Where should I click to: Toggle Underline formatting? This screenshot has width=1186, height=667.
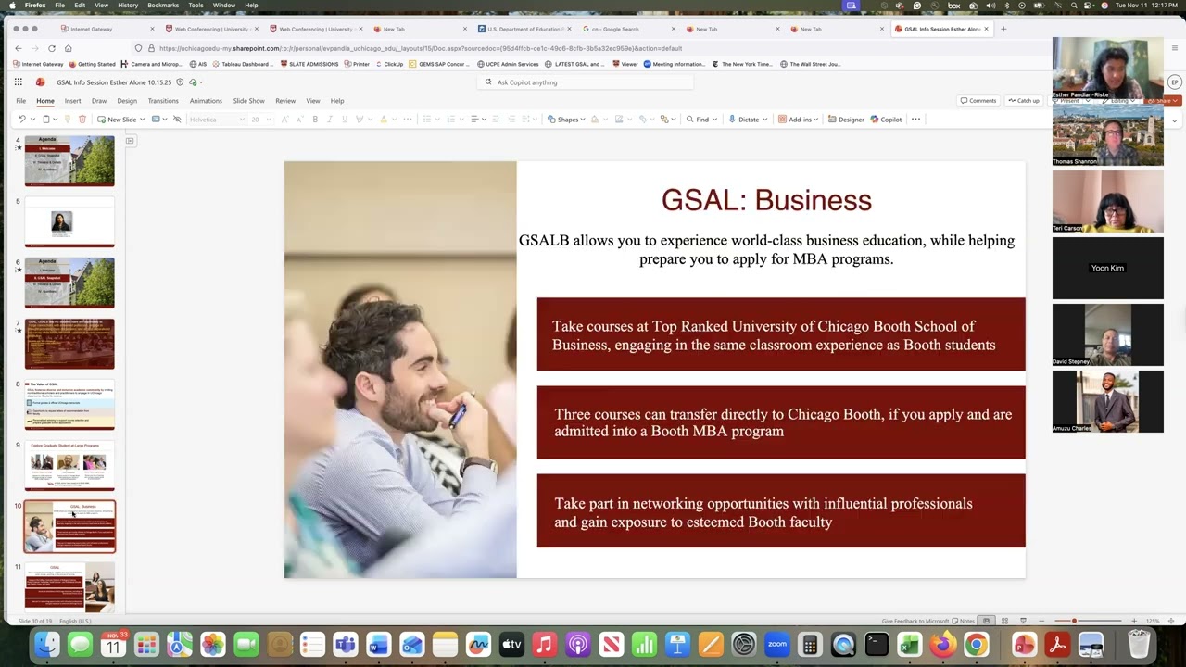click(x=345, y=120)
